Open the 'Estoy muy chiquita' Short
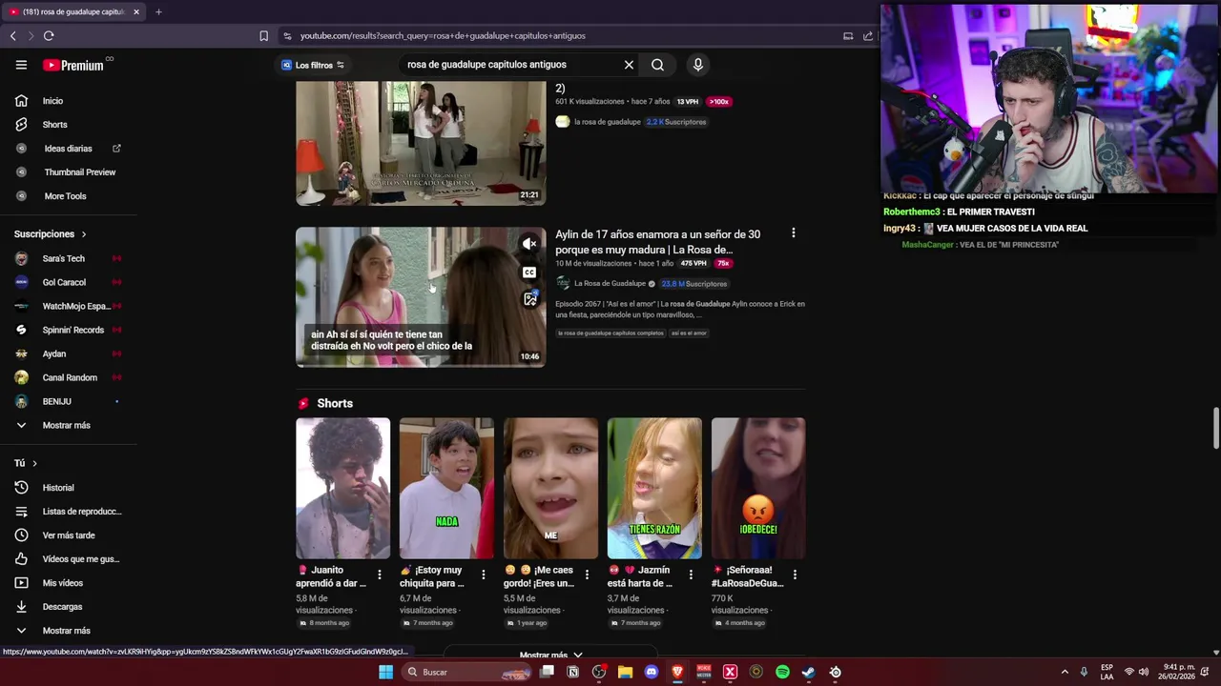 446,488
